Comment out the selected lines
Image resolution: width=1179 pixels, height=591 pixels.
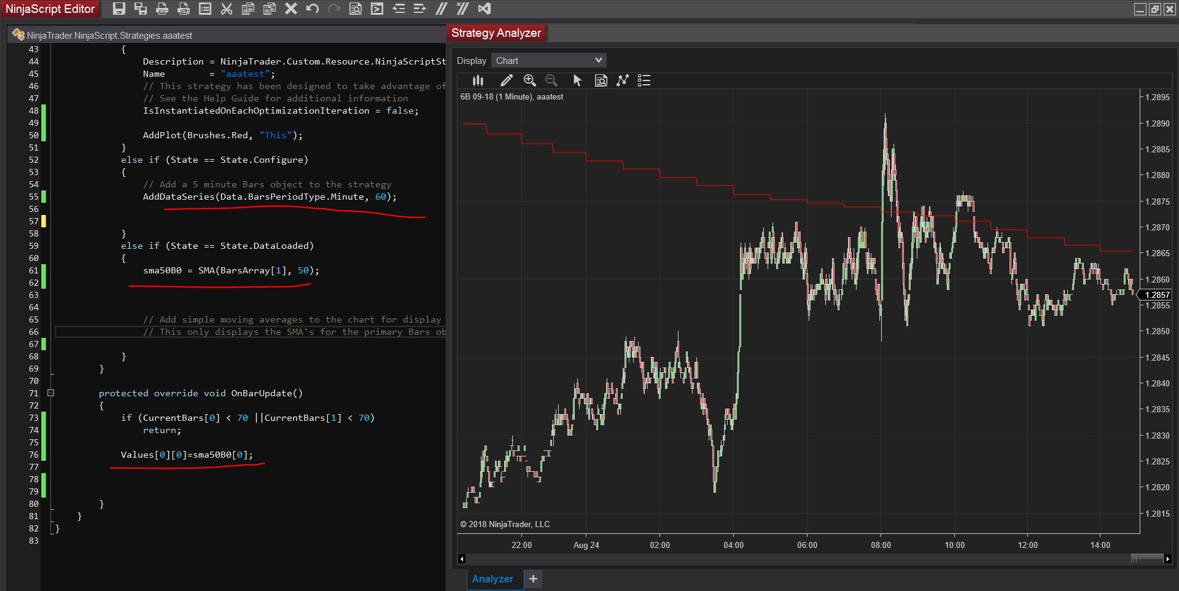(442, 9)
